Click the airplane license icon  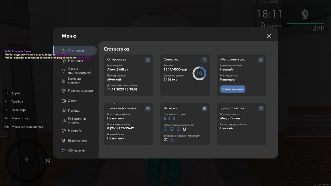(165, 140)
